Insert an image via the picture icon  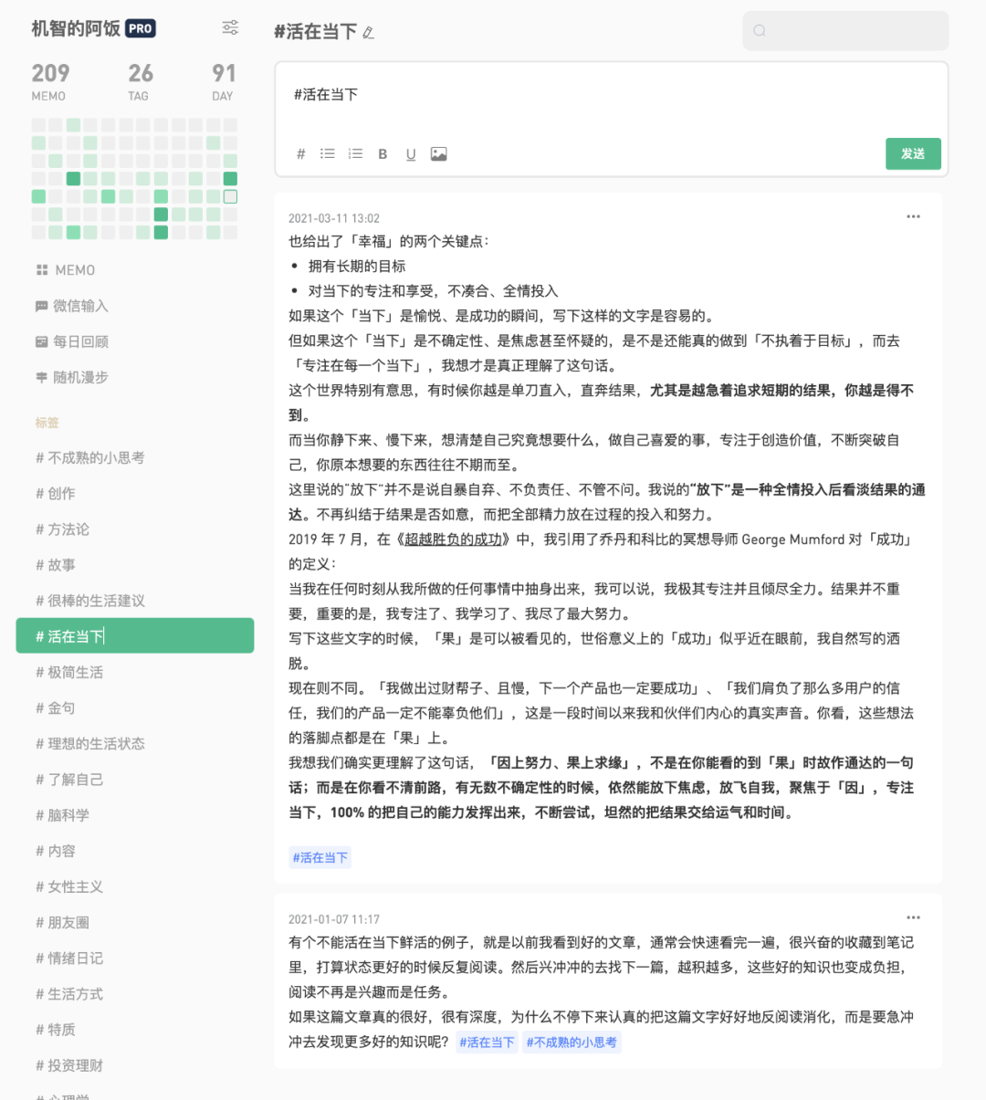point(439,154)
